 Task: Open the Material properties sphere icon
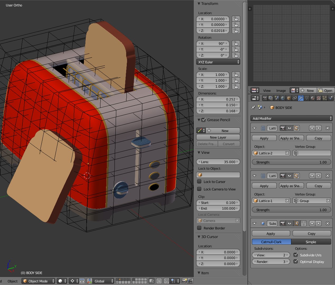(x=313, y=98)
